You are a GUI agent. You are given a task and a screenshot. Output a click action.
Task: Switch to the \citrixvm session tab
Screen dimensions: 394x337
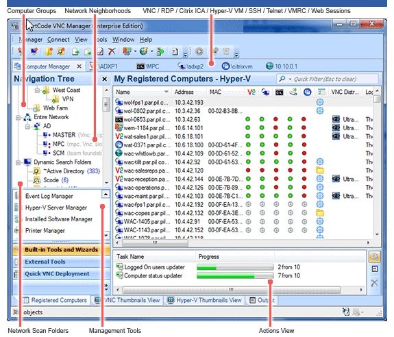click(x=237, y=66)
